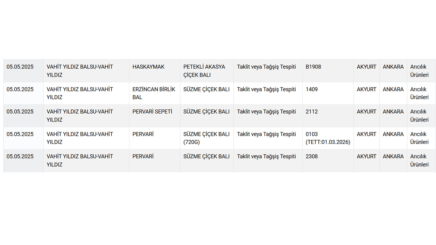
Task: Click the ERZİNCAN BİRLİK BAL brand cell
Action: [154, 93]
